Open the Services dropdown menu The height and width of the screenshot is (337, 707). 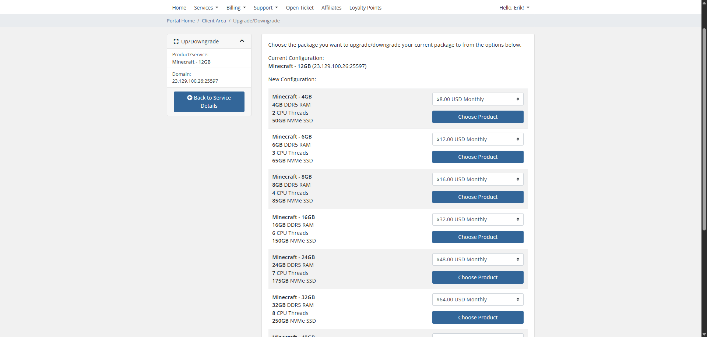point(206,8)
